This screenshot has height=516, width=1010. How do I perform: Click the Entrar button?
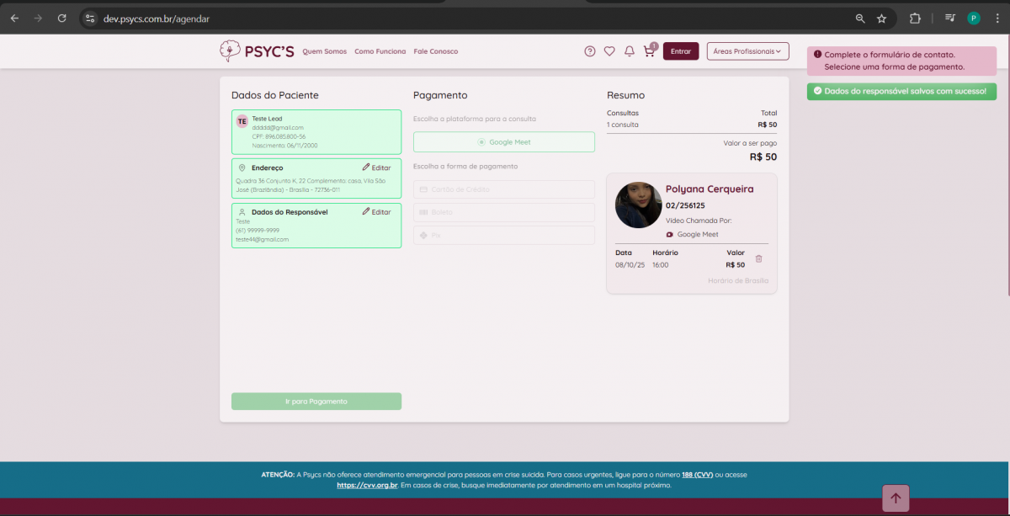click(x=680, y=51)
